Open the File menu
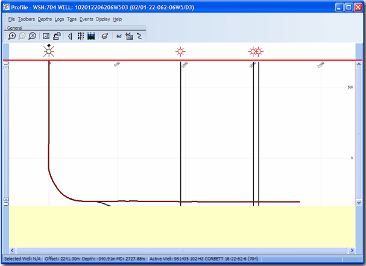366x266 pixels. pos(11,19)
